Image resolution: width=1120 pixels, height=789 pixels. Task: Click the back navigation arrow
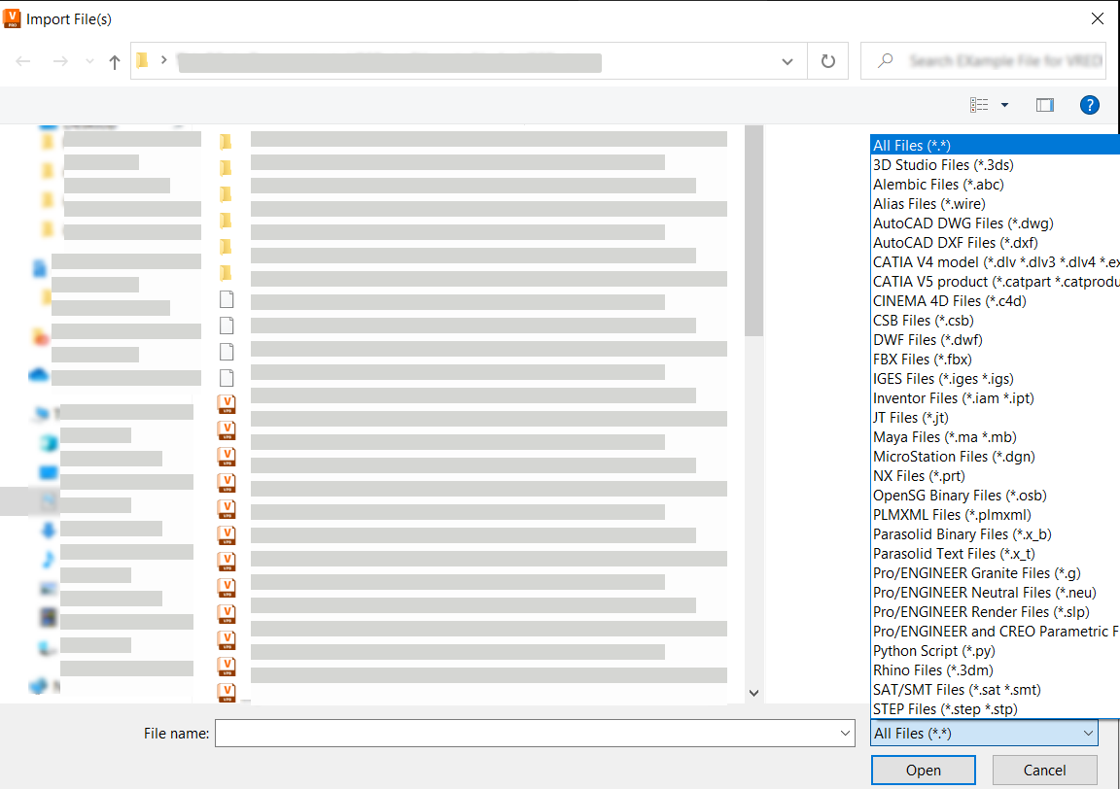[x=22, y=60]
